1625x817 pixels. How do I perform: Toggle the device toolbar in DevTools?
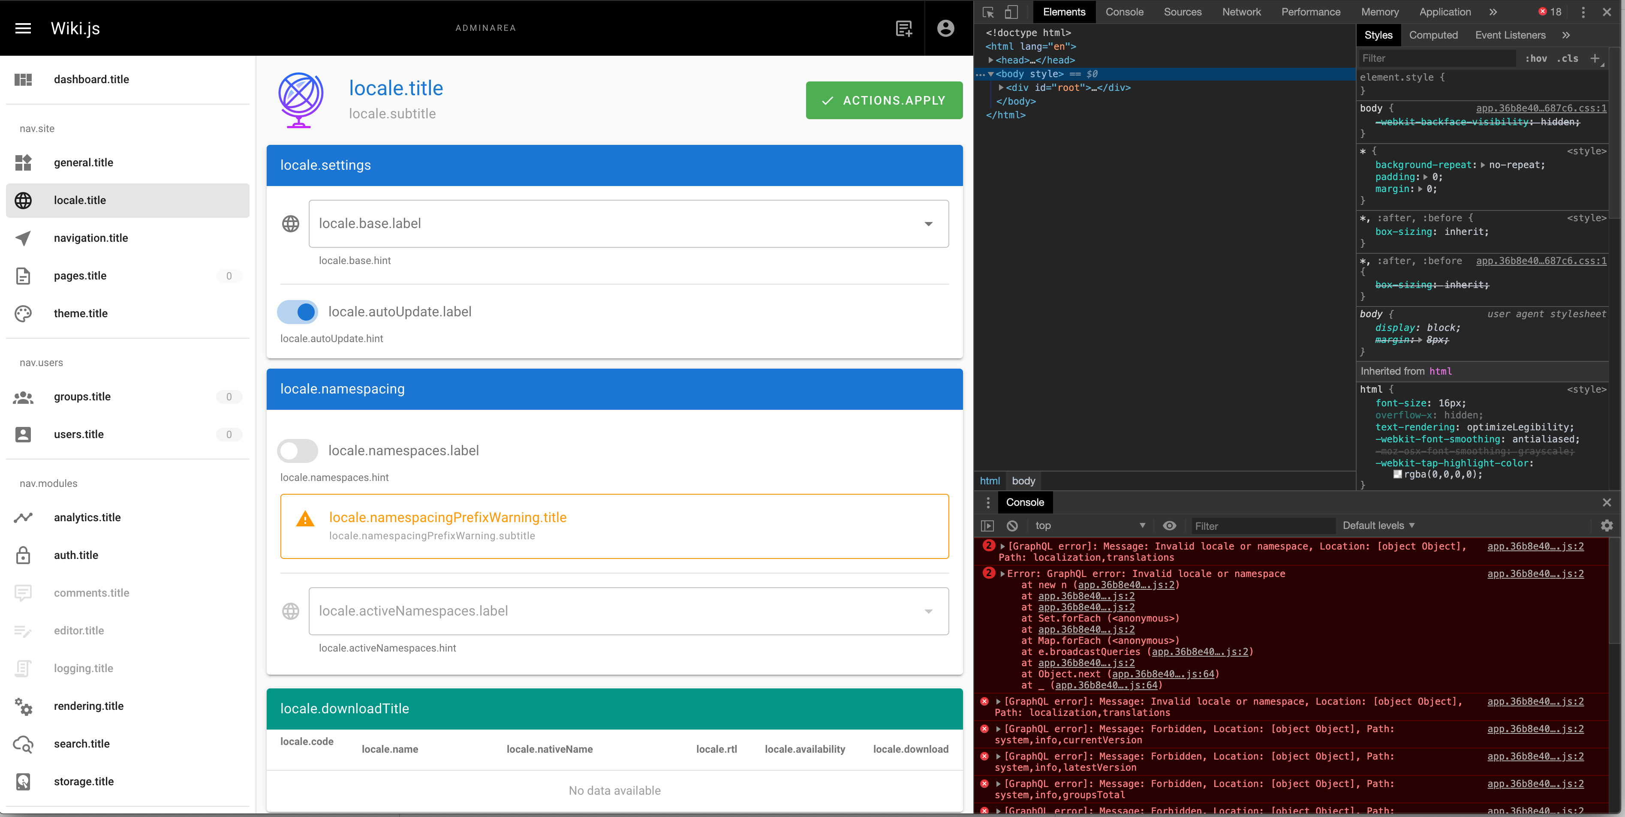pyautogui.click(x=1012, y=11)
